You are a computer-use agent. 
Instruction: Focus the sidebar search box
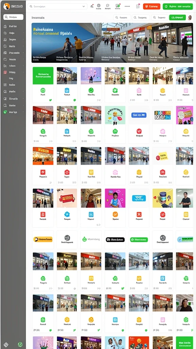click(13, 17)
